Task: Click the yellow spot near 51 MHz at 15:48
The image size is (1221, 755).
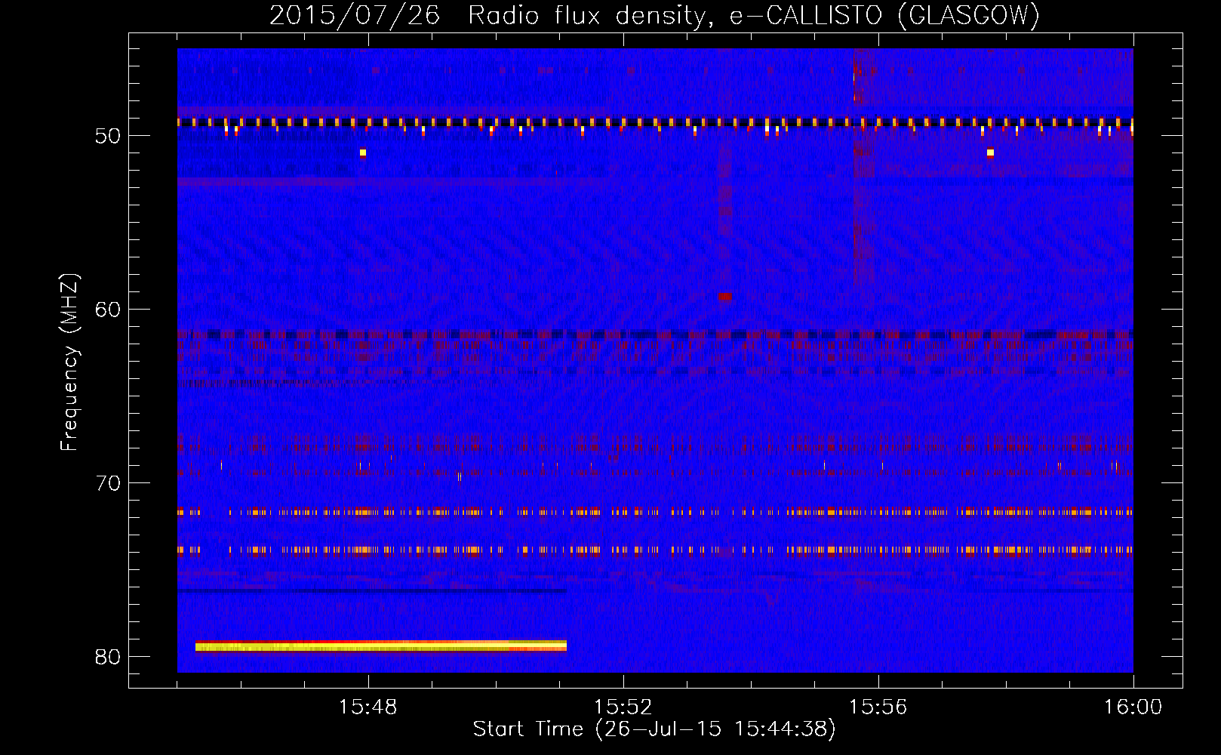Action: [x=363, y=153]
